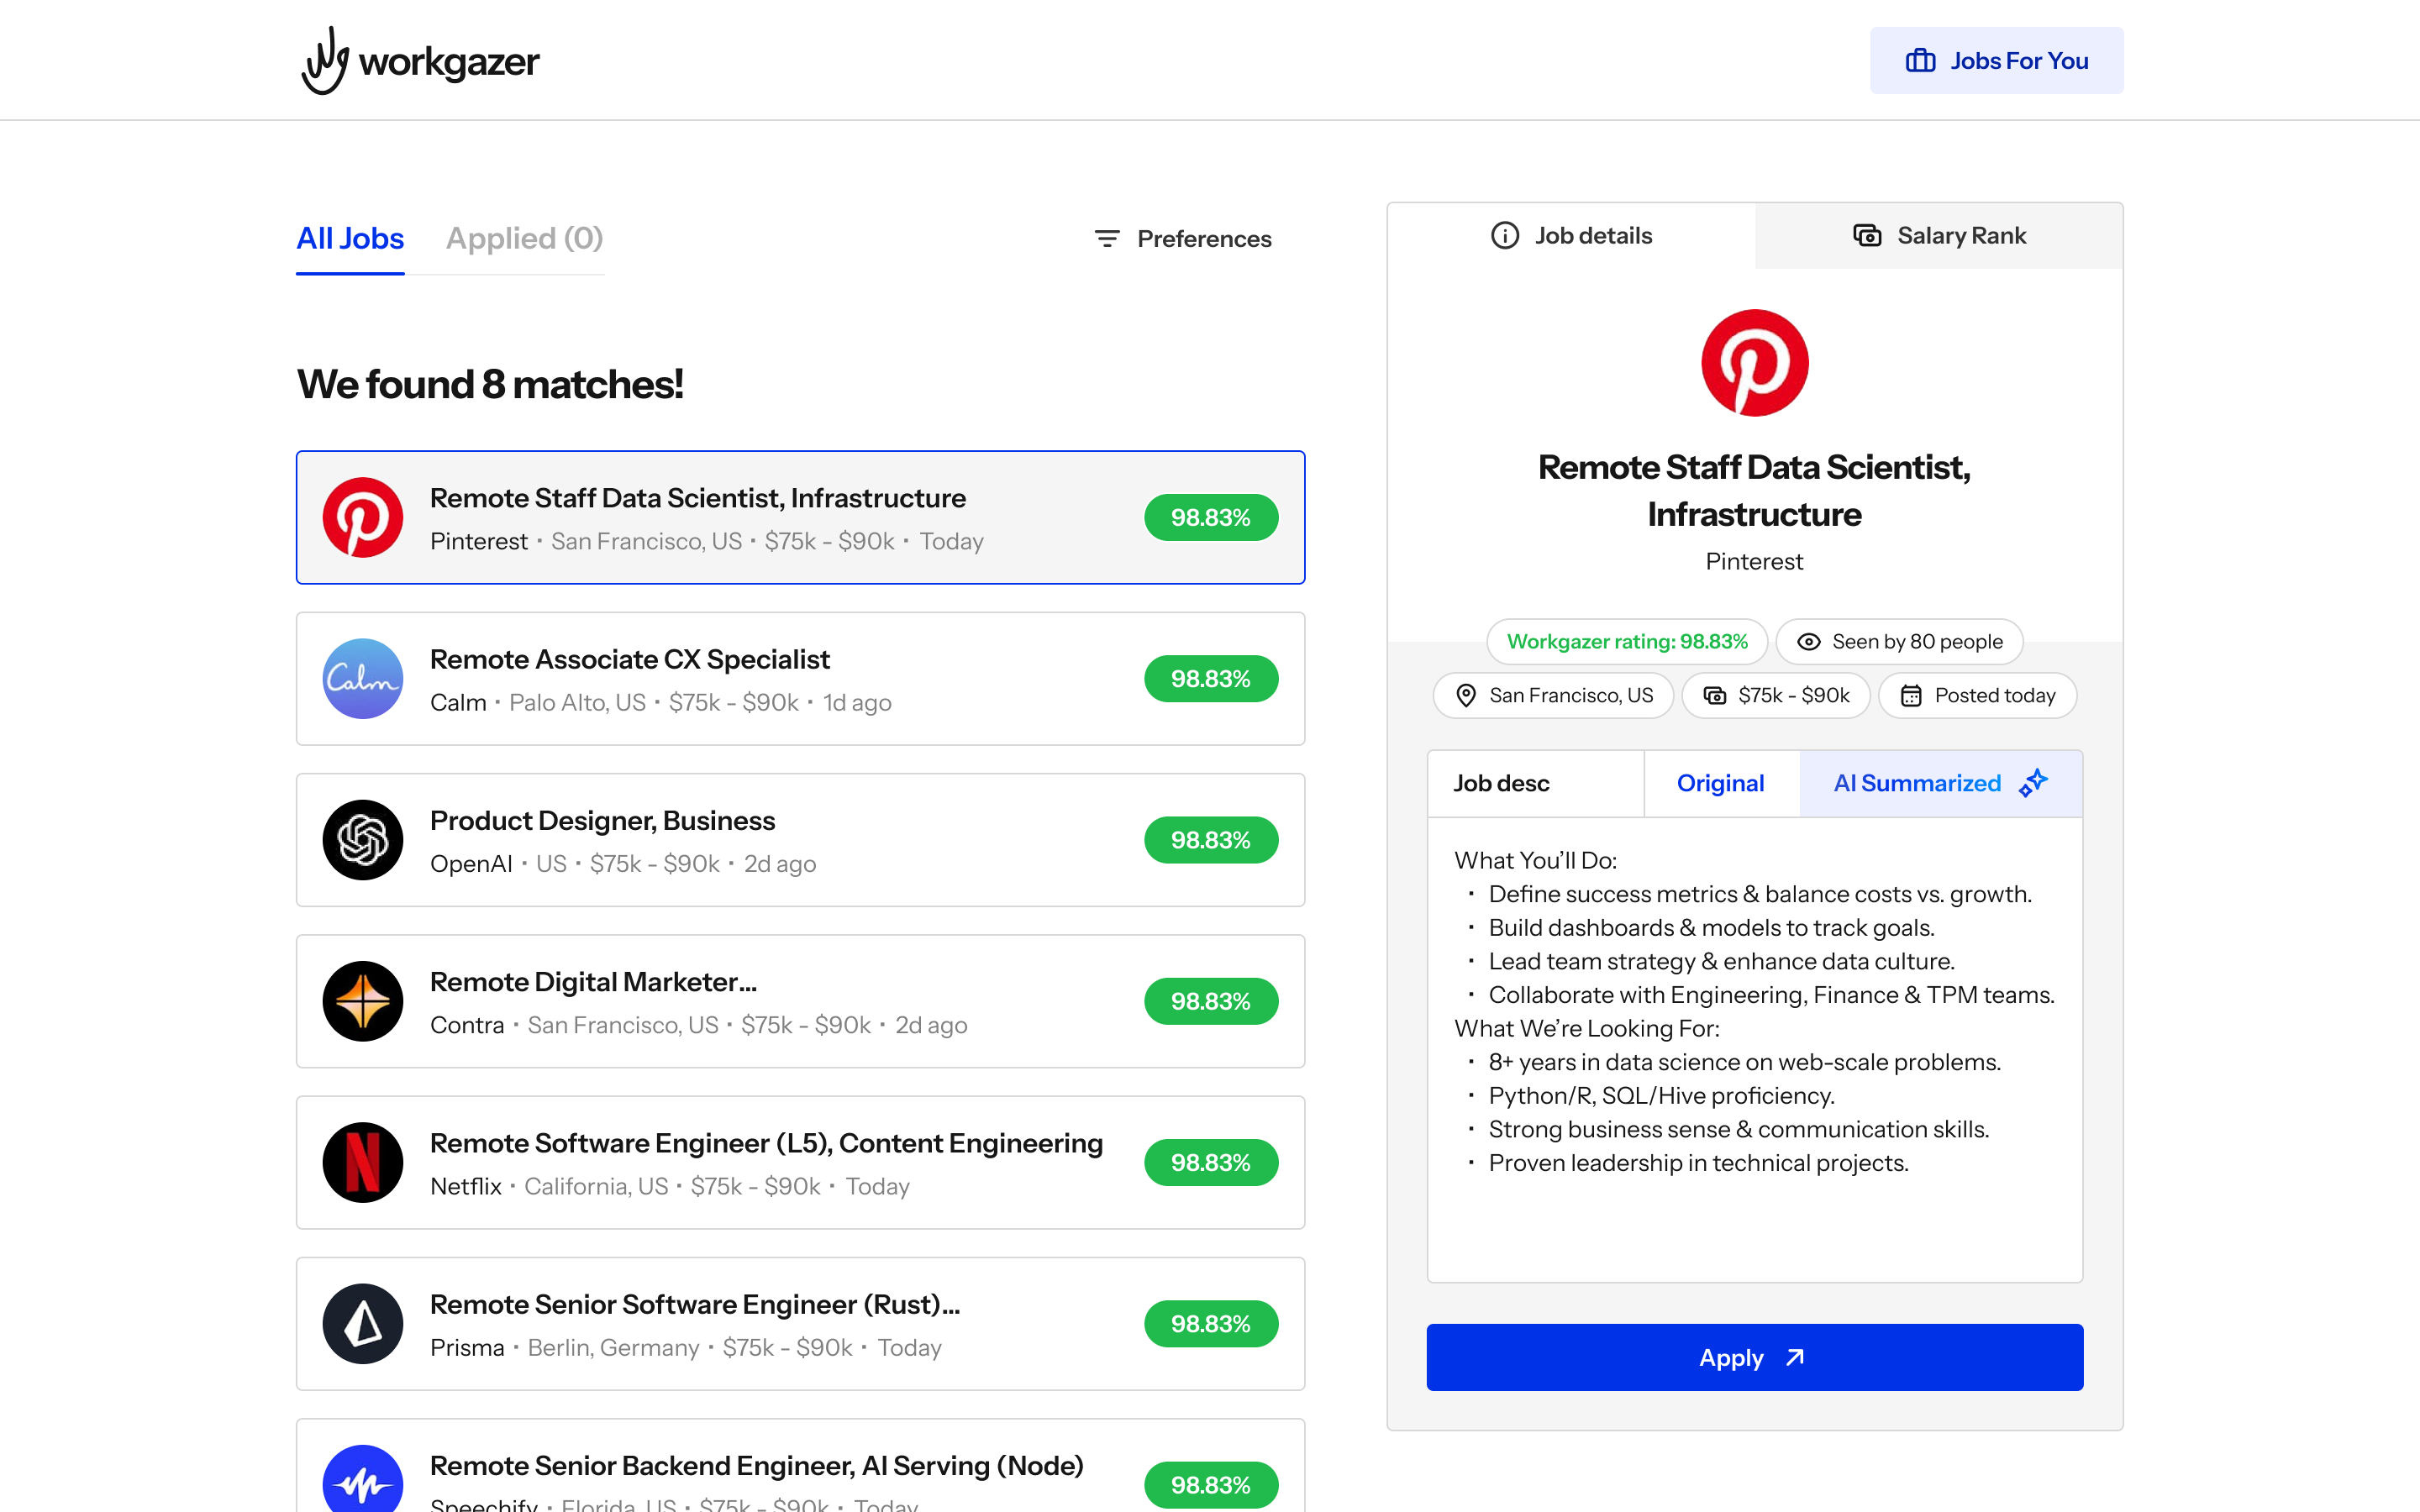Switch to the Applied (0) tab
Screen dimensions: 2420x1512
(x=524, y=239)
